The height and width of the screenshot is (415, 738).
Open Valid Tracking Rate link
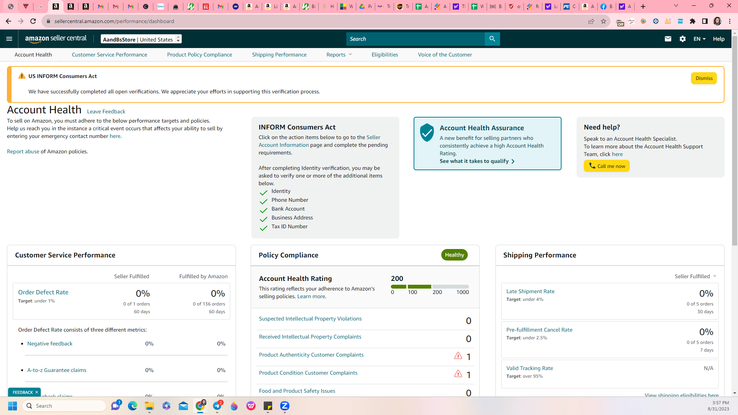point(530,368)
